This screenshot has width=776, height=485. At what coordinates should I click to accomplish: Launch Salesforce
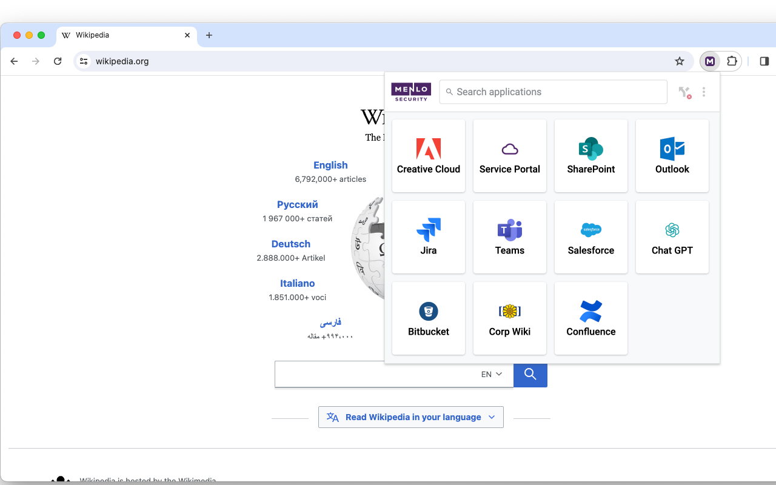590,237
